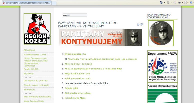Open the Departament PROW banner

coord(163,66)
